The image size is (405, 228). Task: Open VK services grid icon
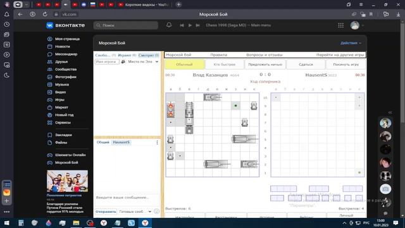click(x=340, y=25)
